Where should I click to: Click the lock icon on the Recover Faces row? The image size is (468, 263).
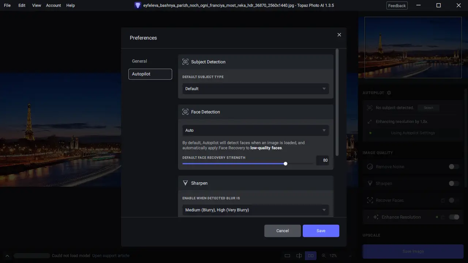click(x=443, y=200)
